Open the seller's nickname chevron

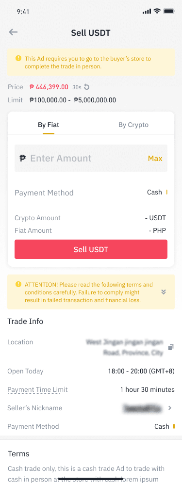click(x=170, y=408)
